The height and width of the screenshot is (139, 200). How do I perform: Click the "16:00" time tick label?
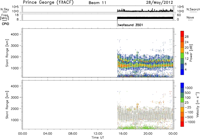coord(123,134)
